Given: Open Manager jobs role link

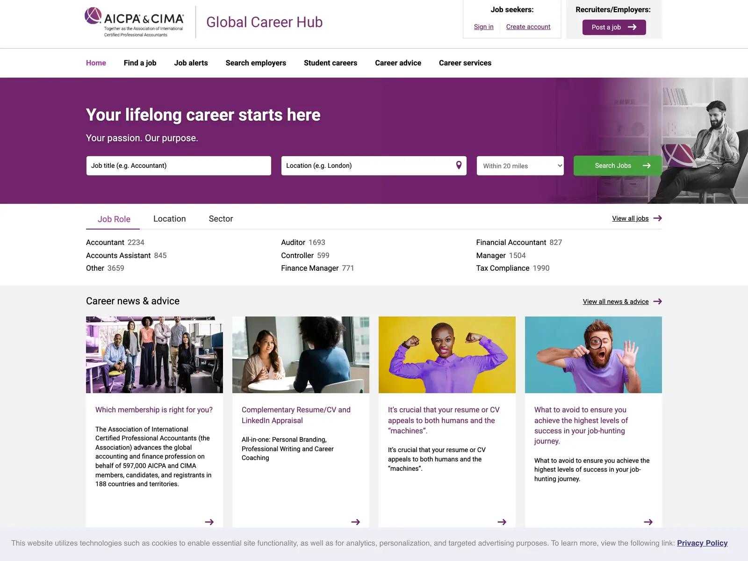Looking at the screenshot, I should tap(491, 255).
